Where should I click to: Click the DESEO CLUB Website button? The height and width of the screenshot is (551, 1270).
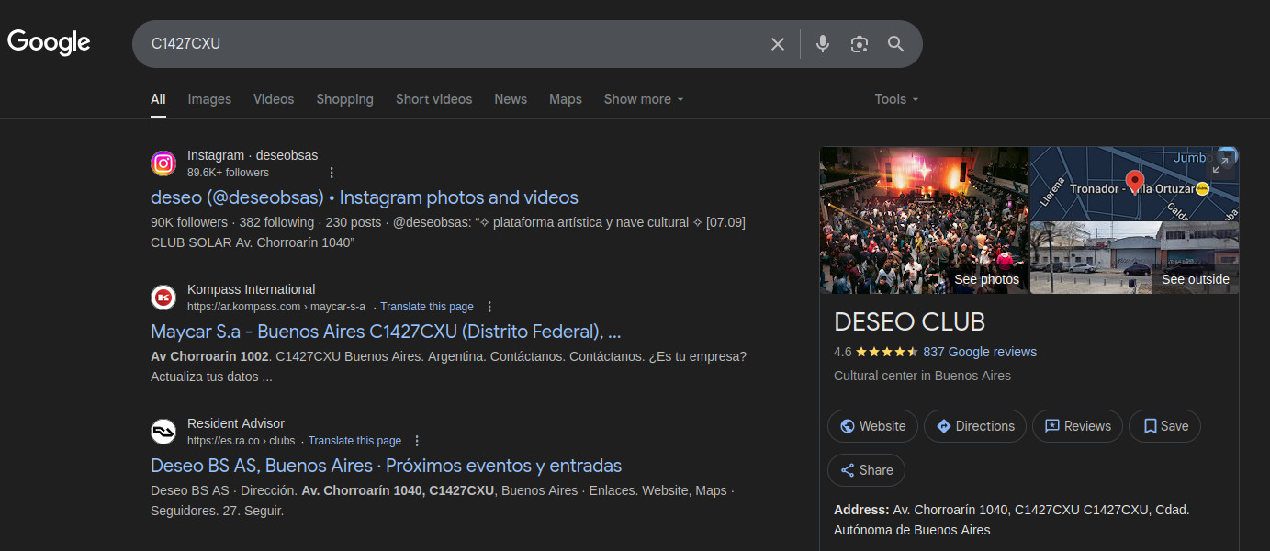tap(872, 426)
